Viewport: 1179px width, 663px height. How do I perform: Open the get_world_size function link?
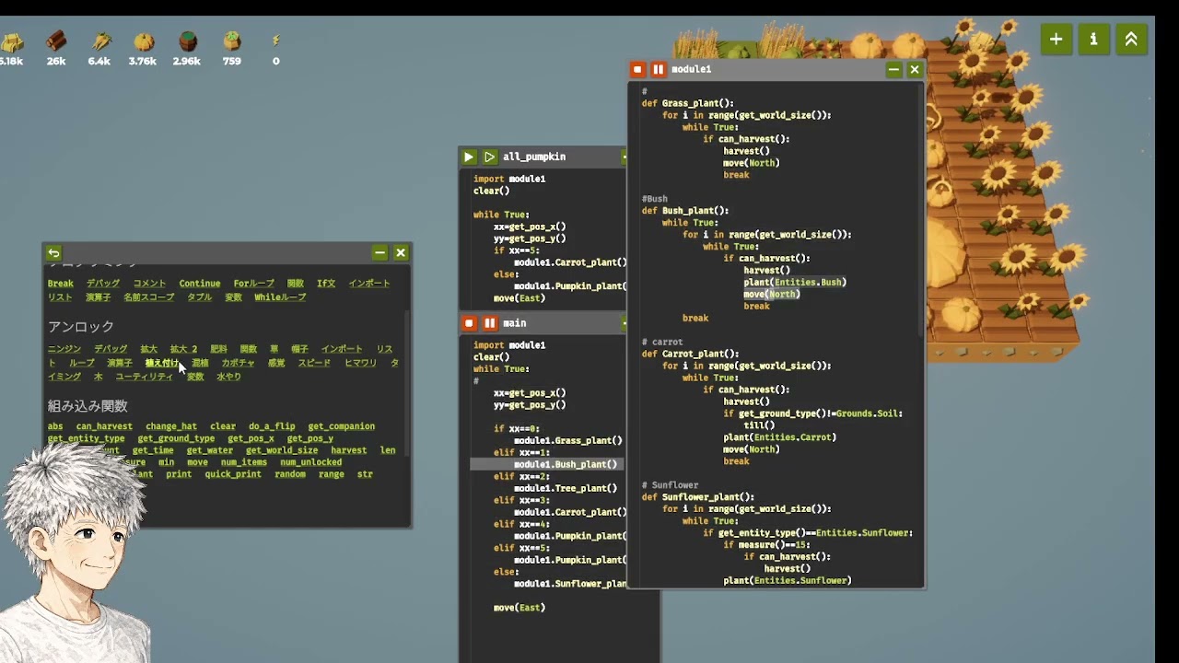click(282, 450)
